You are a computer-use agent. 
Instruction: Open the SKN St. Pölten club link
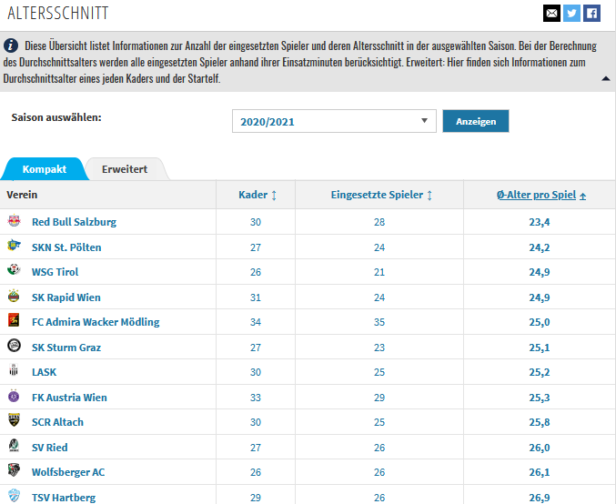pyautogui.click(x=66, y=247)
